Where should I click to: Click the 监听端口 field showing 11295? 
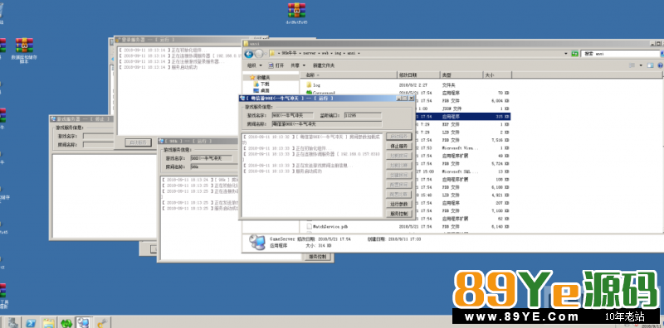(x=363, y=115)
